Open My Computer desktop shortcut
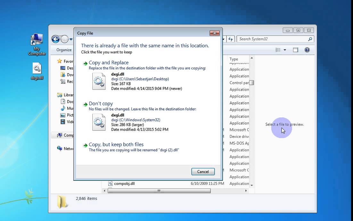Screen dimensions: 353x221 37,44
